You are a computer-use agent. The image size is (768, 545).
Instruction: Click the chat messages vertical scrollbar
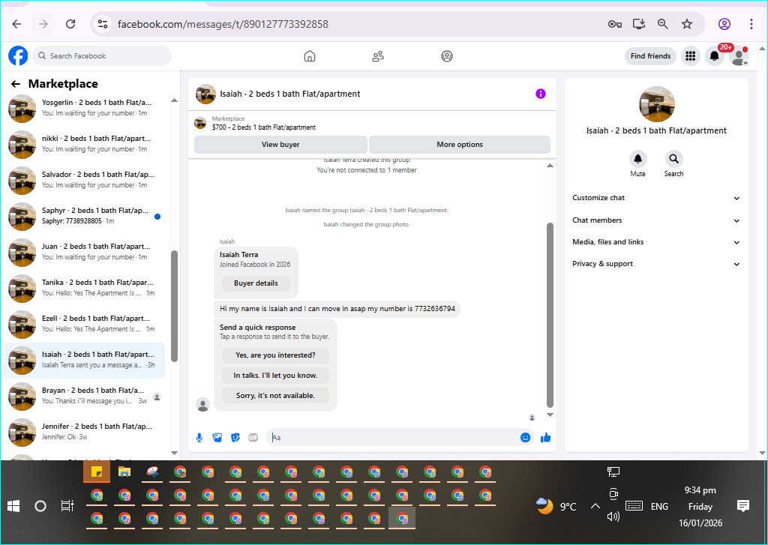click(550, 315)
